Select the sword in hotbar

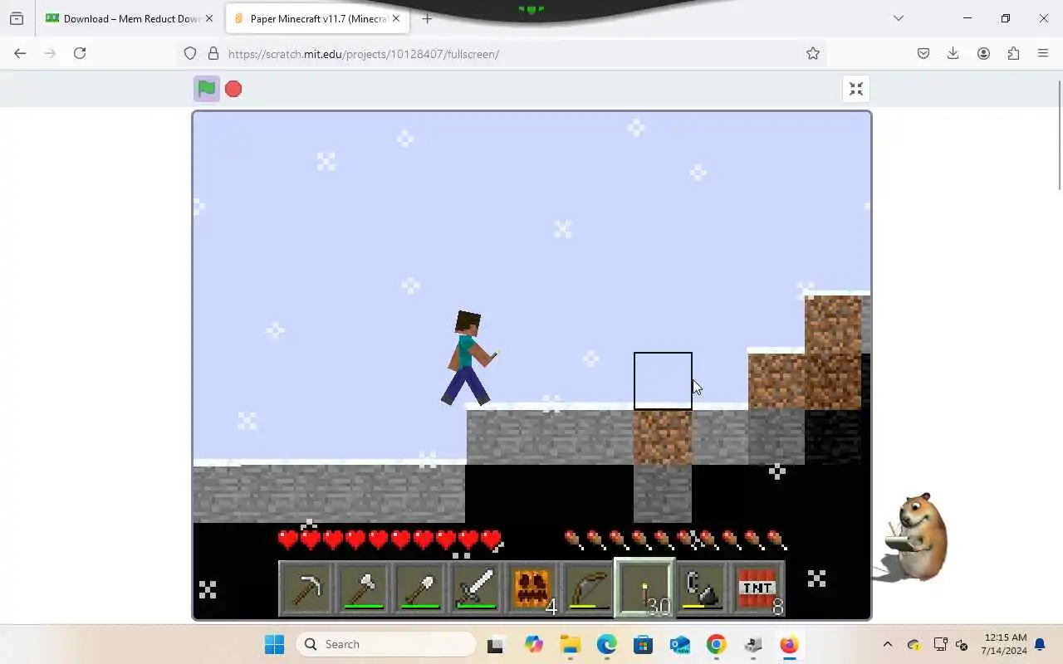[476, 588]
